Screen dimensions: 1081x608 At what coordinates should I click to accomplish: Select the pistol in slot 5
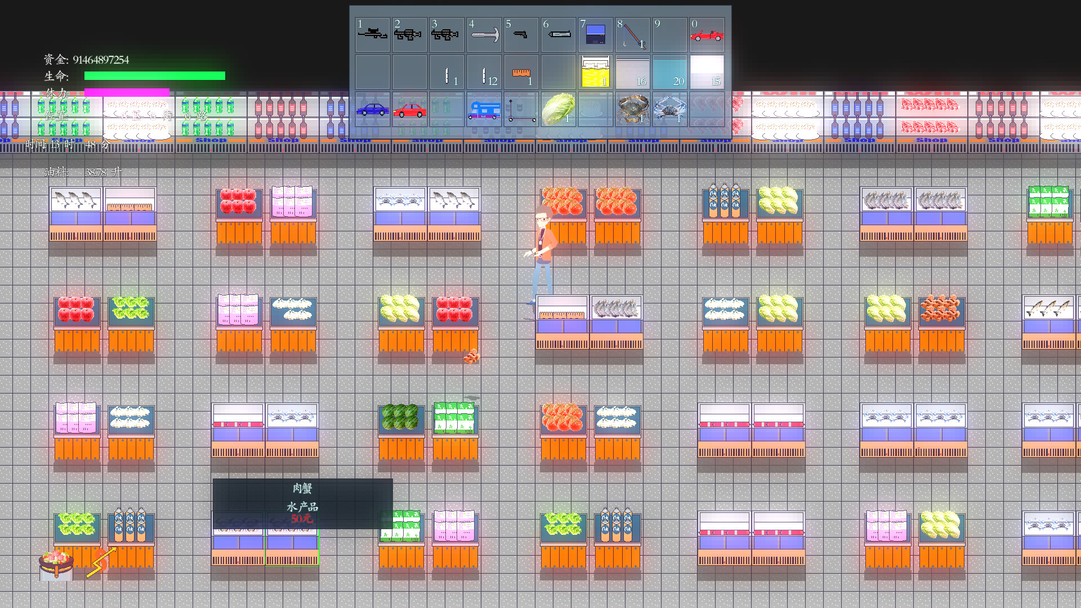(521, 35)
